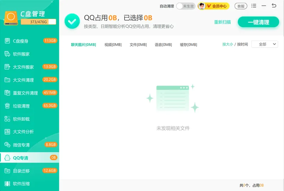Screen dimensions: 284x191
Task: Click the 大文件清理 folder icon
Action: (7, 80)
